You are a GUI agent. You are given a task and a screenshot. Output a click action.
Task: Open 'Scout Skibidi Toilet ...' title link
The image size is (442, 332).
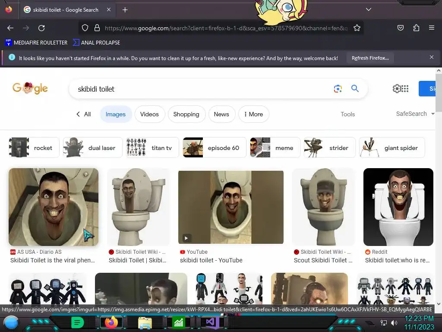point(323,260)
